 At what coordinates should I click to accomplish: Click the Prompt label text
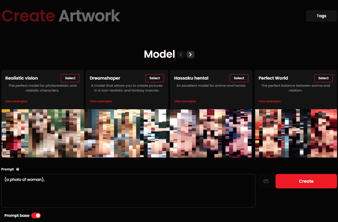click(8, 169)
